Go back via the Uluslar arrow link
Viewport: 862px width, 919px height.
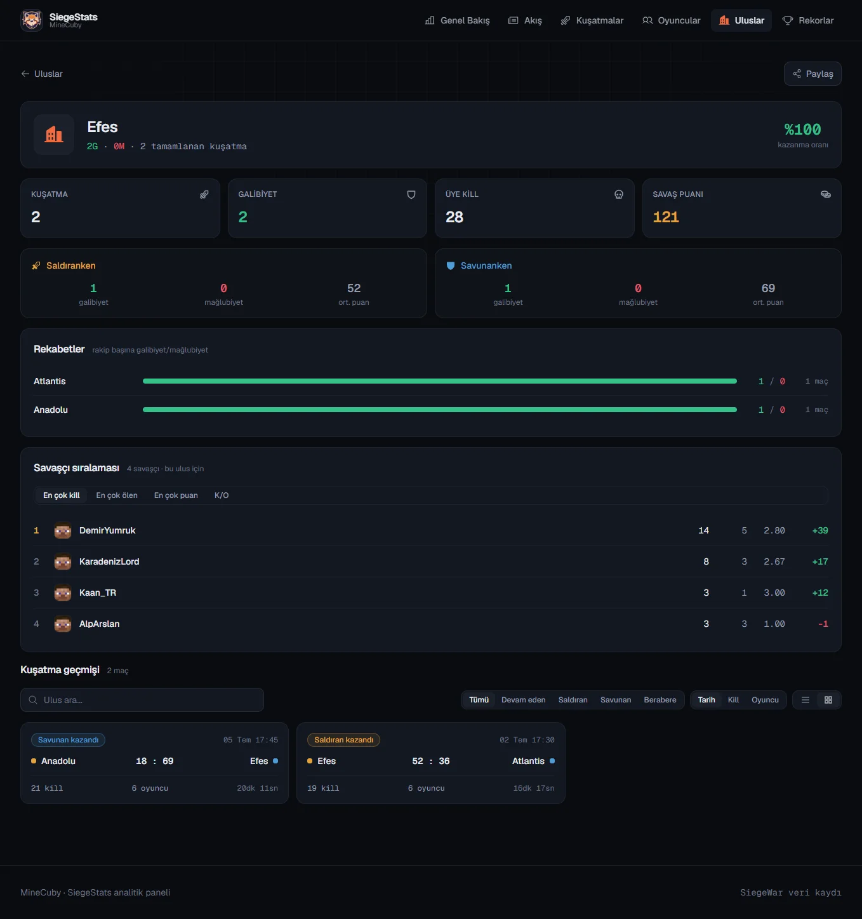point(42,74)
